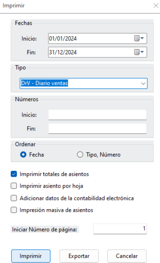The width and height of the screenshot is (160, 263).
Task: Click the Números Inicio field
Action: click(98, 115)
